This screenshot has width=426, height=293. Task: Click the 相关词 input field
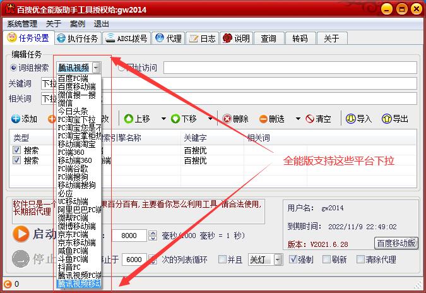[229, 99]
